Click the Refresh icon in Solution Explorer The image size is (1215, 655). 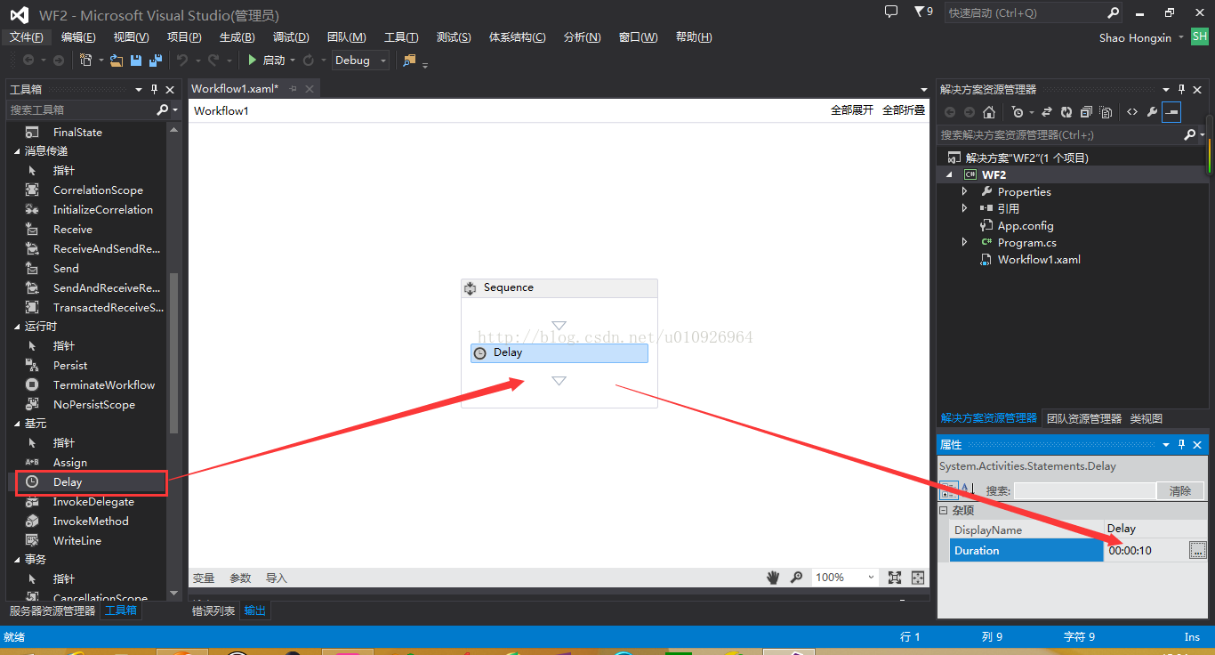[x=1066, y=112]
